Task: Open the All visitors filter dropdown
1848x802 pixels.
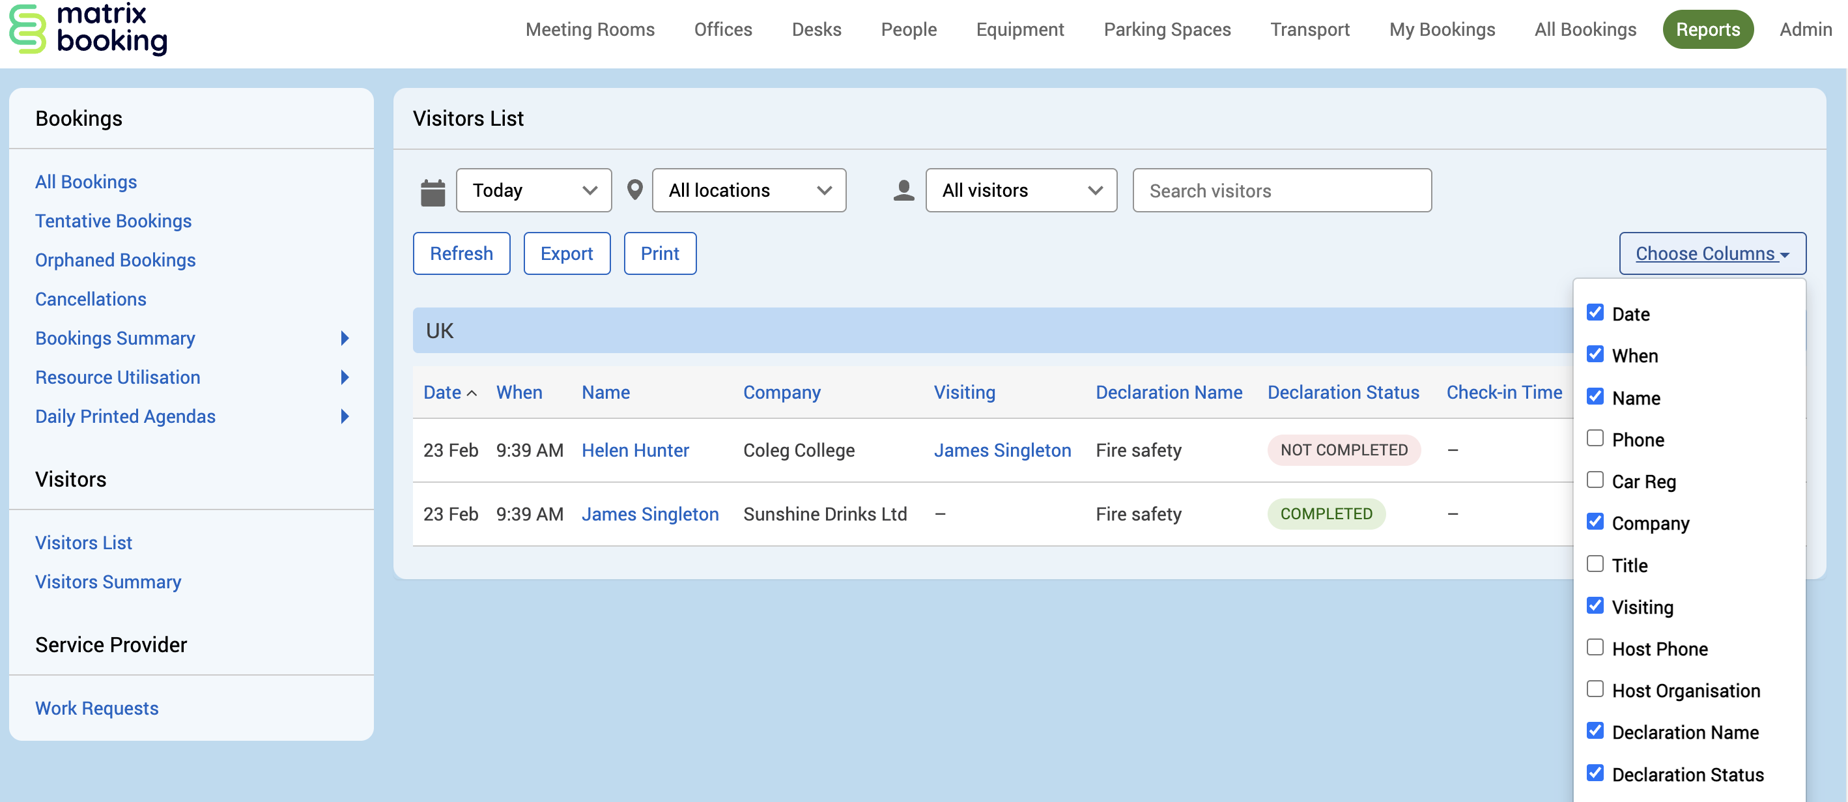Action: pyautogui.click(x=1021, y=190)
